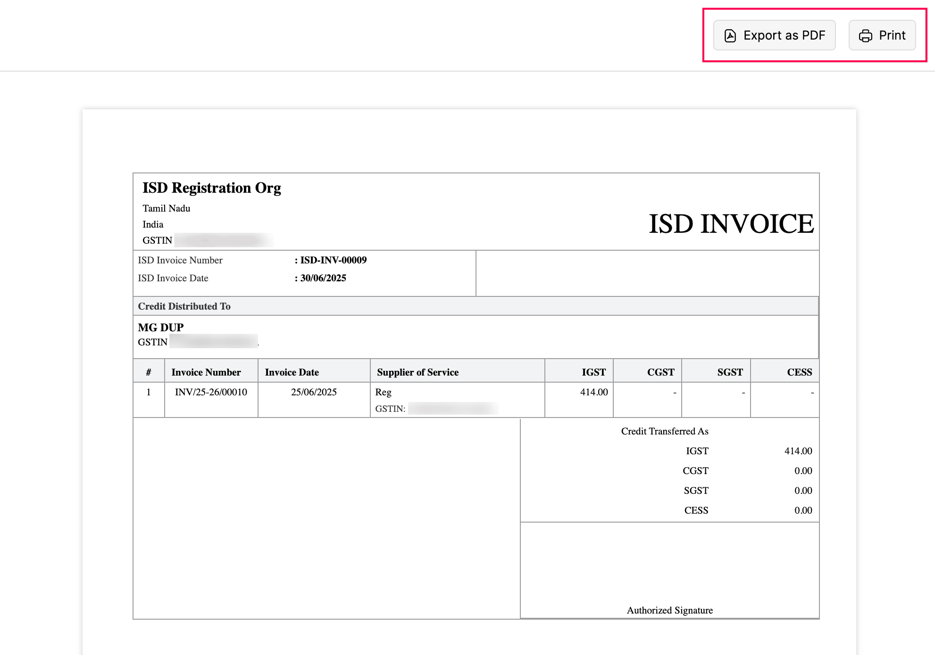The width and height of the screenshot is (935, 655).
Task: Click the 25/06/2025 date cell
Action: coord(314,392)
